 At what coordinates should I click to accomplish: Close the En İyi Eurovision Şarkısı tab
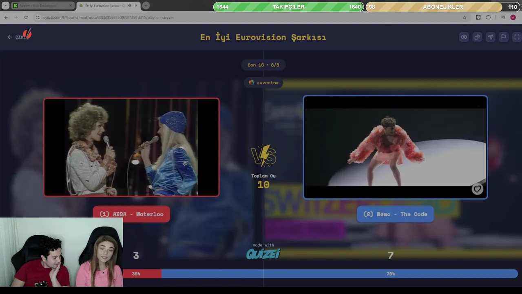(136, 6)
